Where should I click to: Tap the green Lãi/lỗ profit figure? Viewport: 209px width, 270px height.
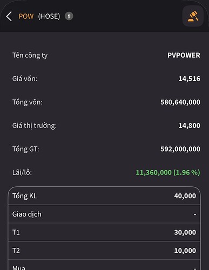click(168, 172)
